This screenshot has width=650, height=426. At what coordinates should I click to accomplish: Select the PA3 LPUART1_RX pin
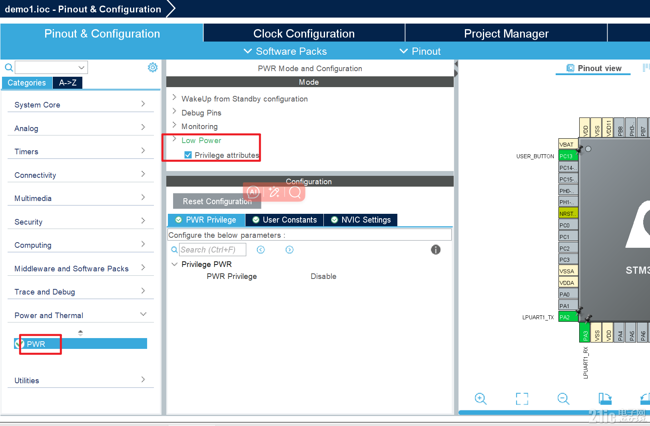pyautogui.click(x=585, y=332)
